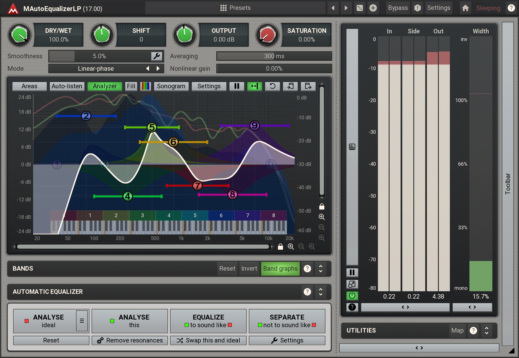This screenshot has height=358, width=519.
Task: Open the Smoothness wrench settings icon
Action: pyautogui.click(x=157, y=56)
